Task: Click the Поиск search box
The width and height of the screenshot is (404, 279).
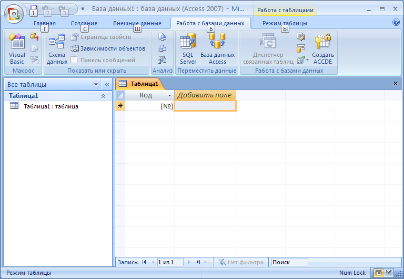Action: point(289,262)
